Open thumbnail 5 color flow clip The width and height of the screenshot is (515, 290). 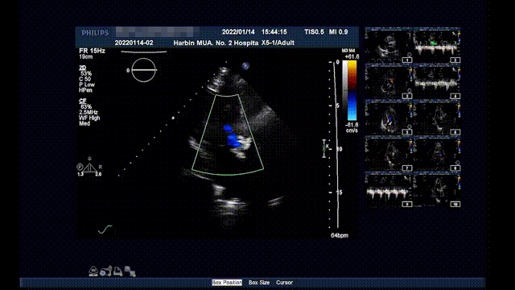click(x=389, y=118)
